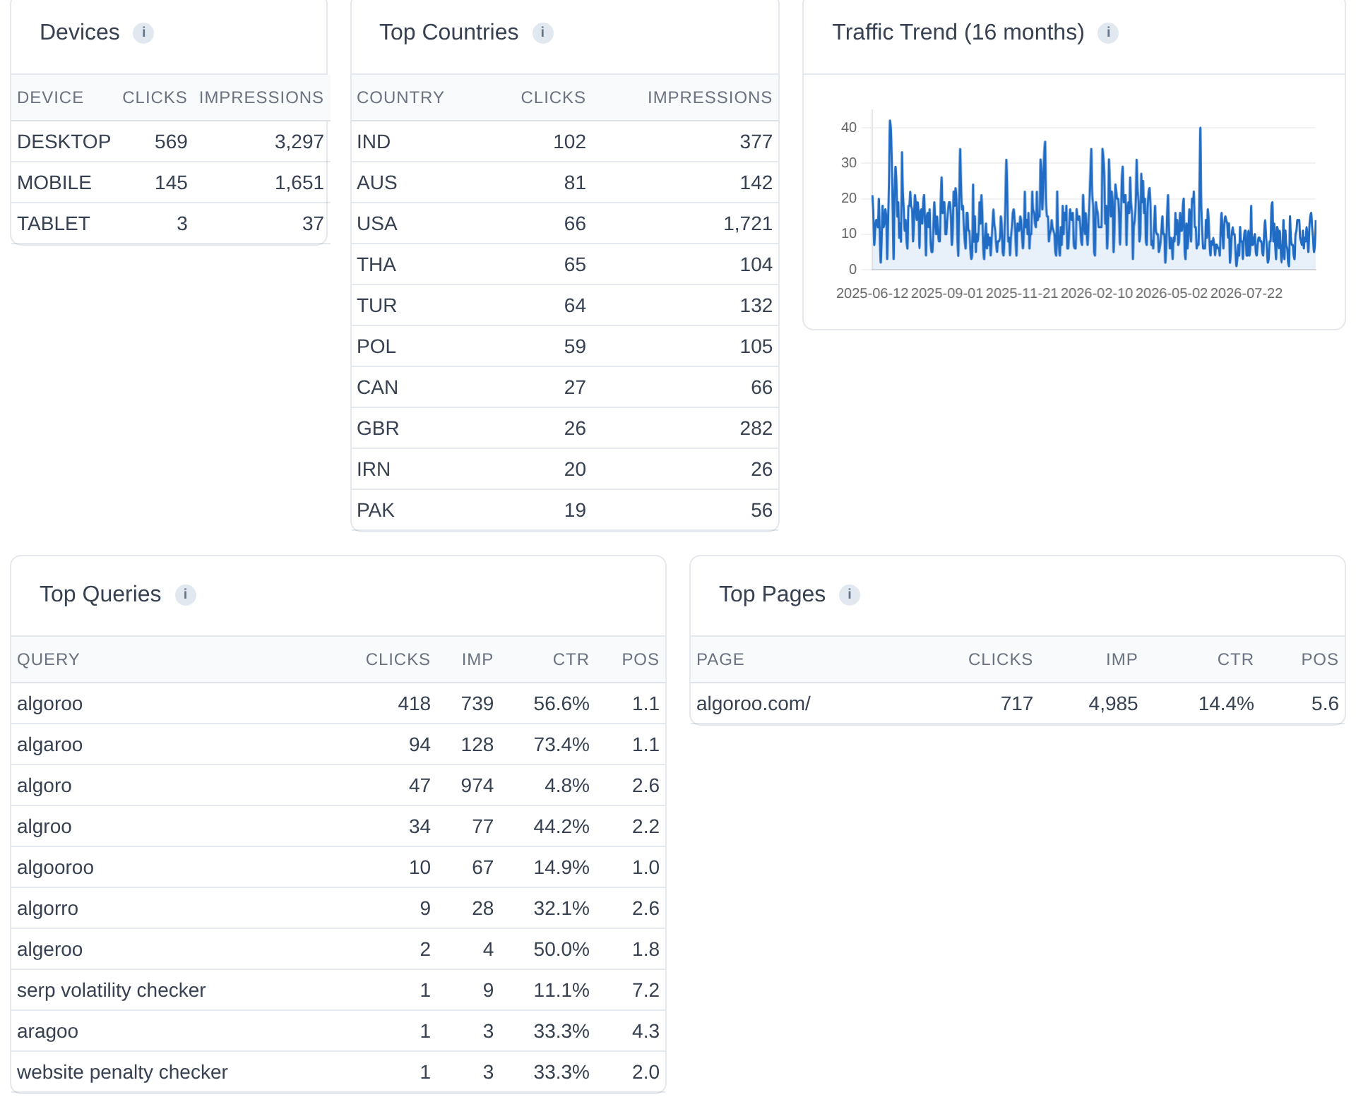The height and width of the screenshot is (1097, 1356).
Task: Click the CLICKS header in Devices table
Action: [x=155, y=97]
